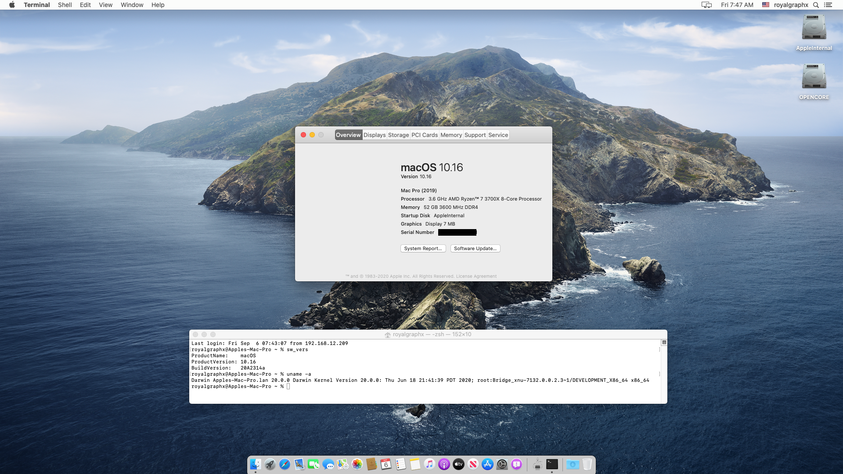Click Terminal icon in the dock
The height and width of the screenshot is (474, 843).
click(552, 464)
